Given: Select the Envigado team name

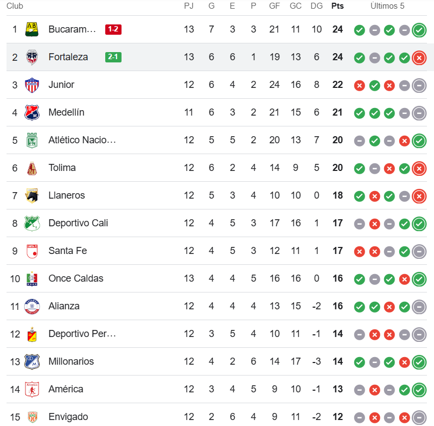Looking at the screenshot, I should (68, 417).
